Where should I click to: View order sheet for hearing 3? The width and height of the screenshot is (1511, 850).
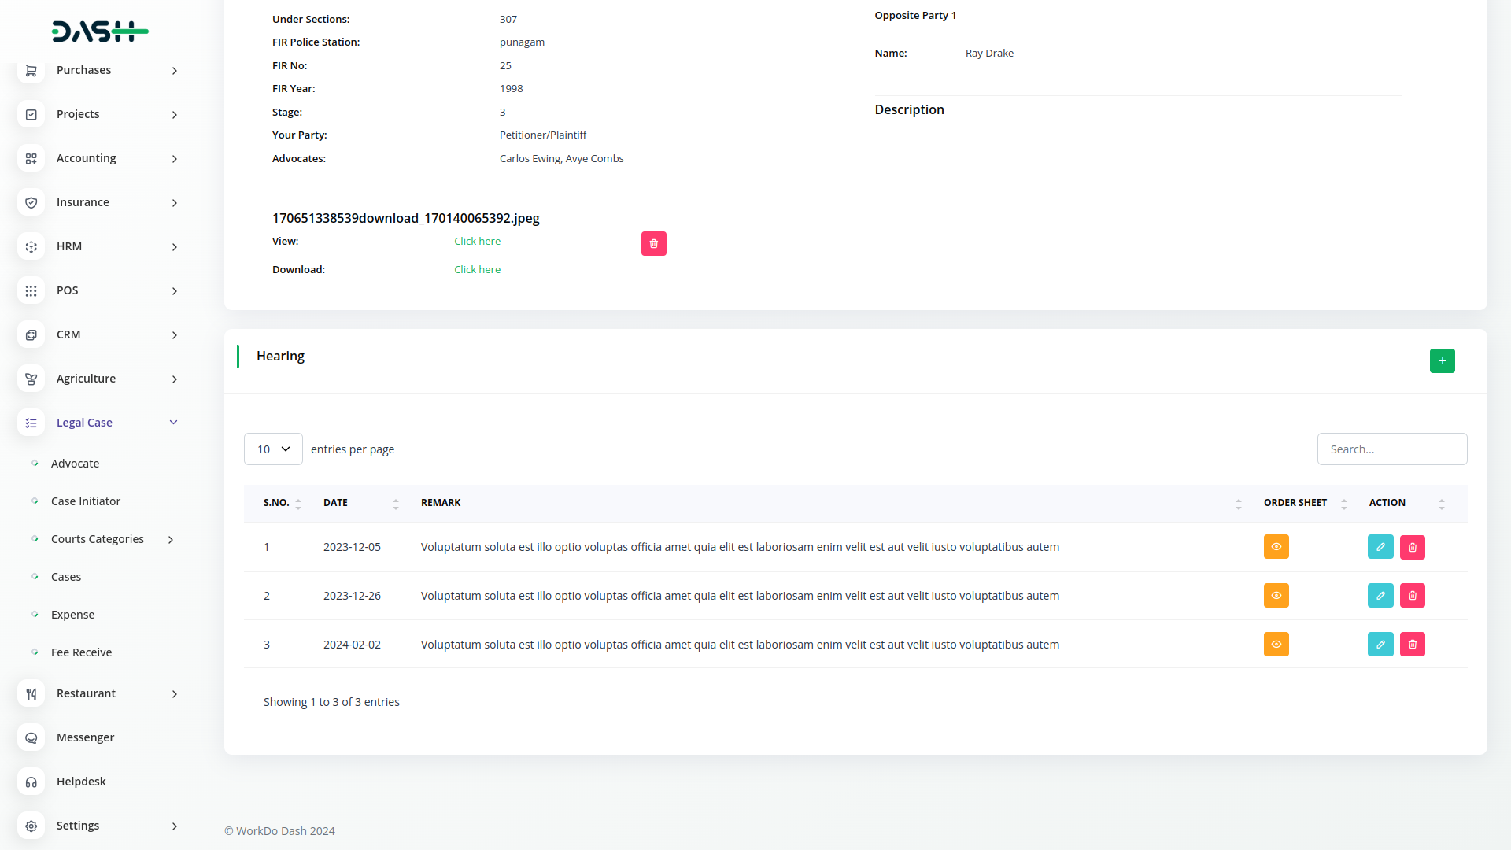1276,645
